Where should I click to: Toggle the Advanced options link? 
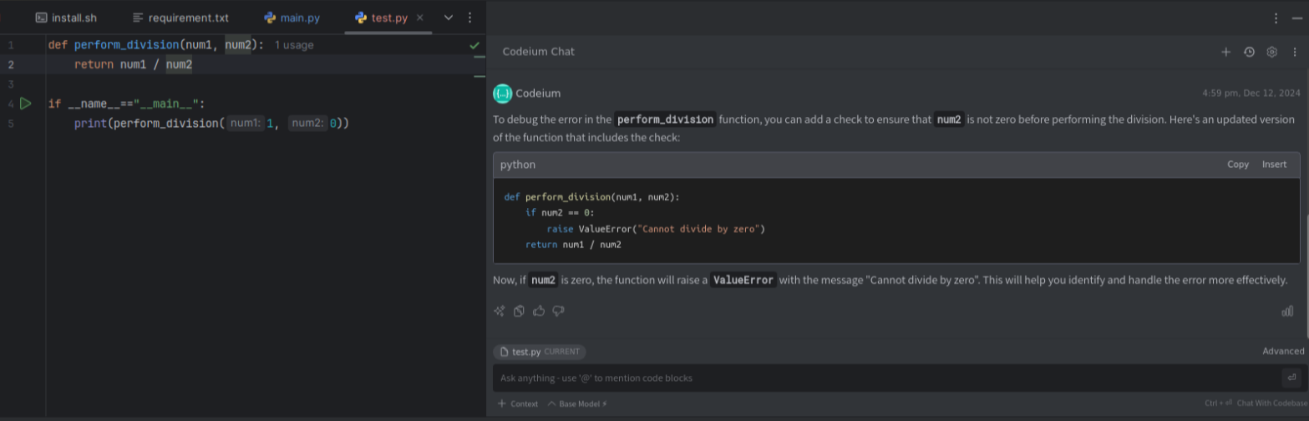[1282, 352]
